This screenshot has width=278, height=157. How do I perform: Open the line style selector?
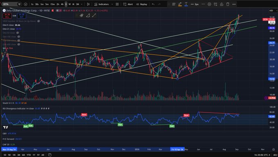(203, 4)
